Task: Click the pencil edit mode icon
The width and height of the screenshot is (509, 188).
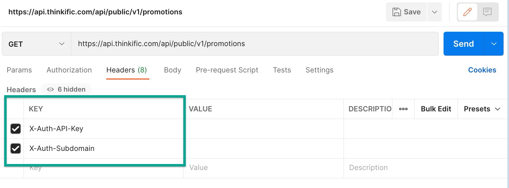Action: (467, 12)
